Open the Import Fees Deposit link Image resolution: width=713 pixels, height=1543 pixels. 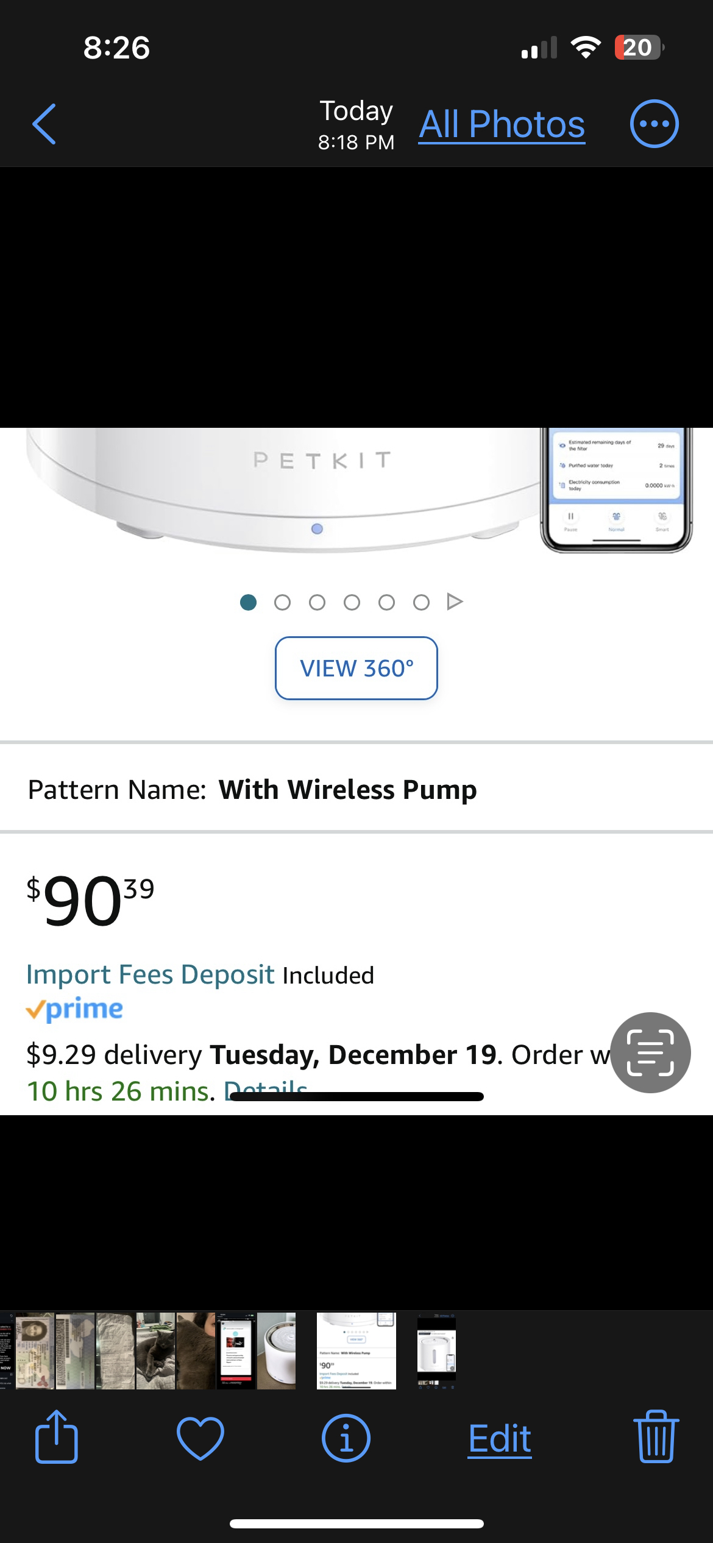(x=149, y=974)
